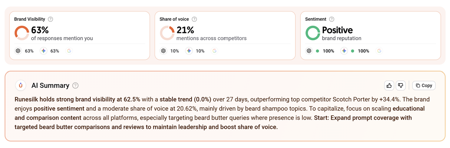Screen dimensions: 450x148
Task: Select Google icon in Brand Visibility card
Action: [x=69, y=51]
